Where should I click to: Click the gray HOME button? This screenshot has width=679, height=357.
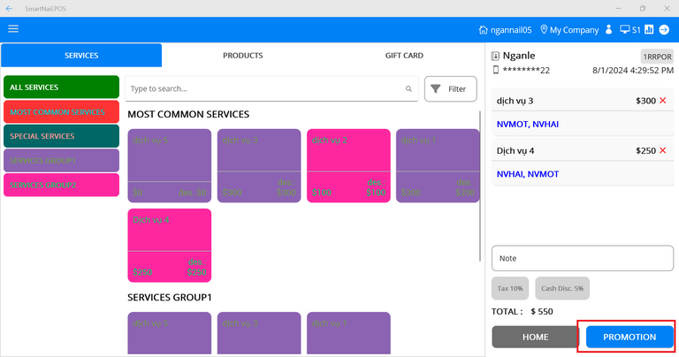coord(535,337)
